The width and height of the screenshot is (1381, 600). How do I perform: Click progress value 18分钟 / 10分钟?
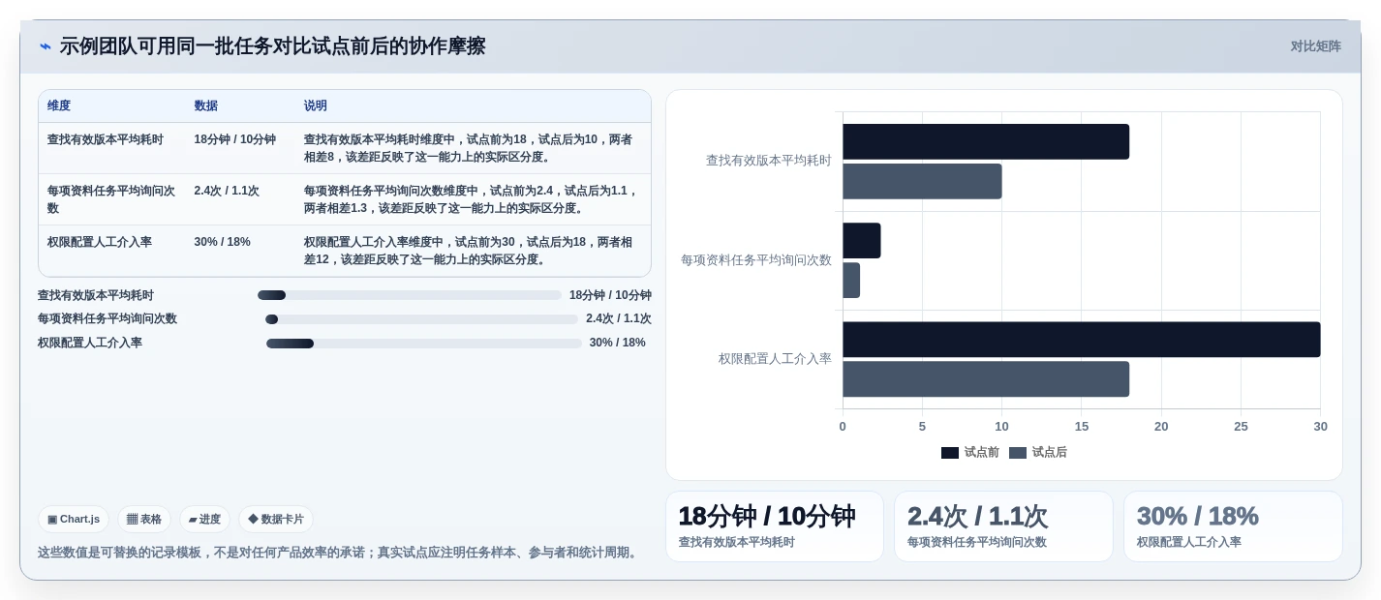click(610, 296)
